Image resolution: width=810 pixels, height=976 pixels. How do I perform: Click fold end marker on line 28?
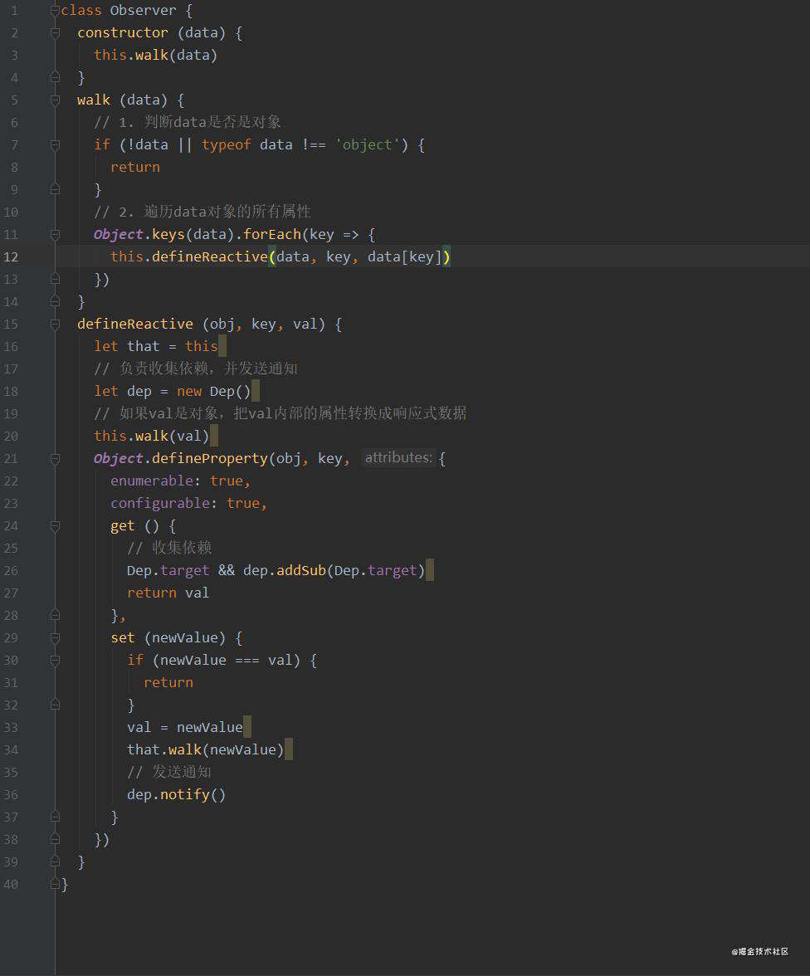(55, 616)
